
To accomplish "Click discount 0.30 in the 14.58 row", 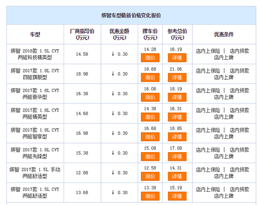I will [120, 54].
